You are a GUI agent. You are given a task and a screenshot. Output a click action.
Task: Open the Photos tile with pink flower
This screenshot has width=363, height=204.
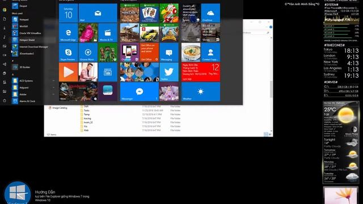pyautogui.click(x=88, y=33)
